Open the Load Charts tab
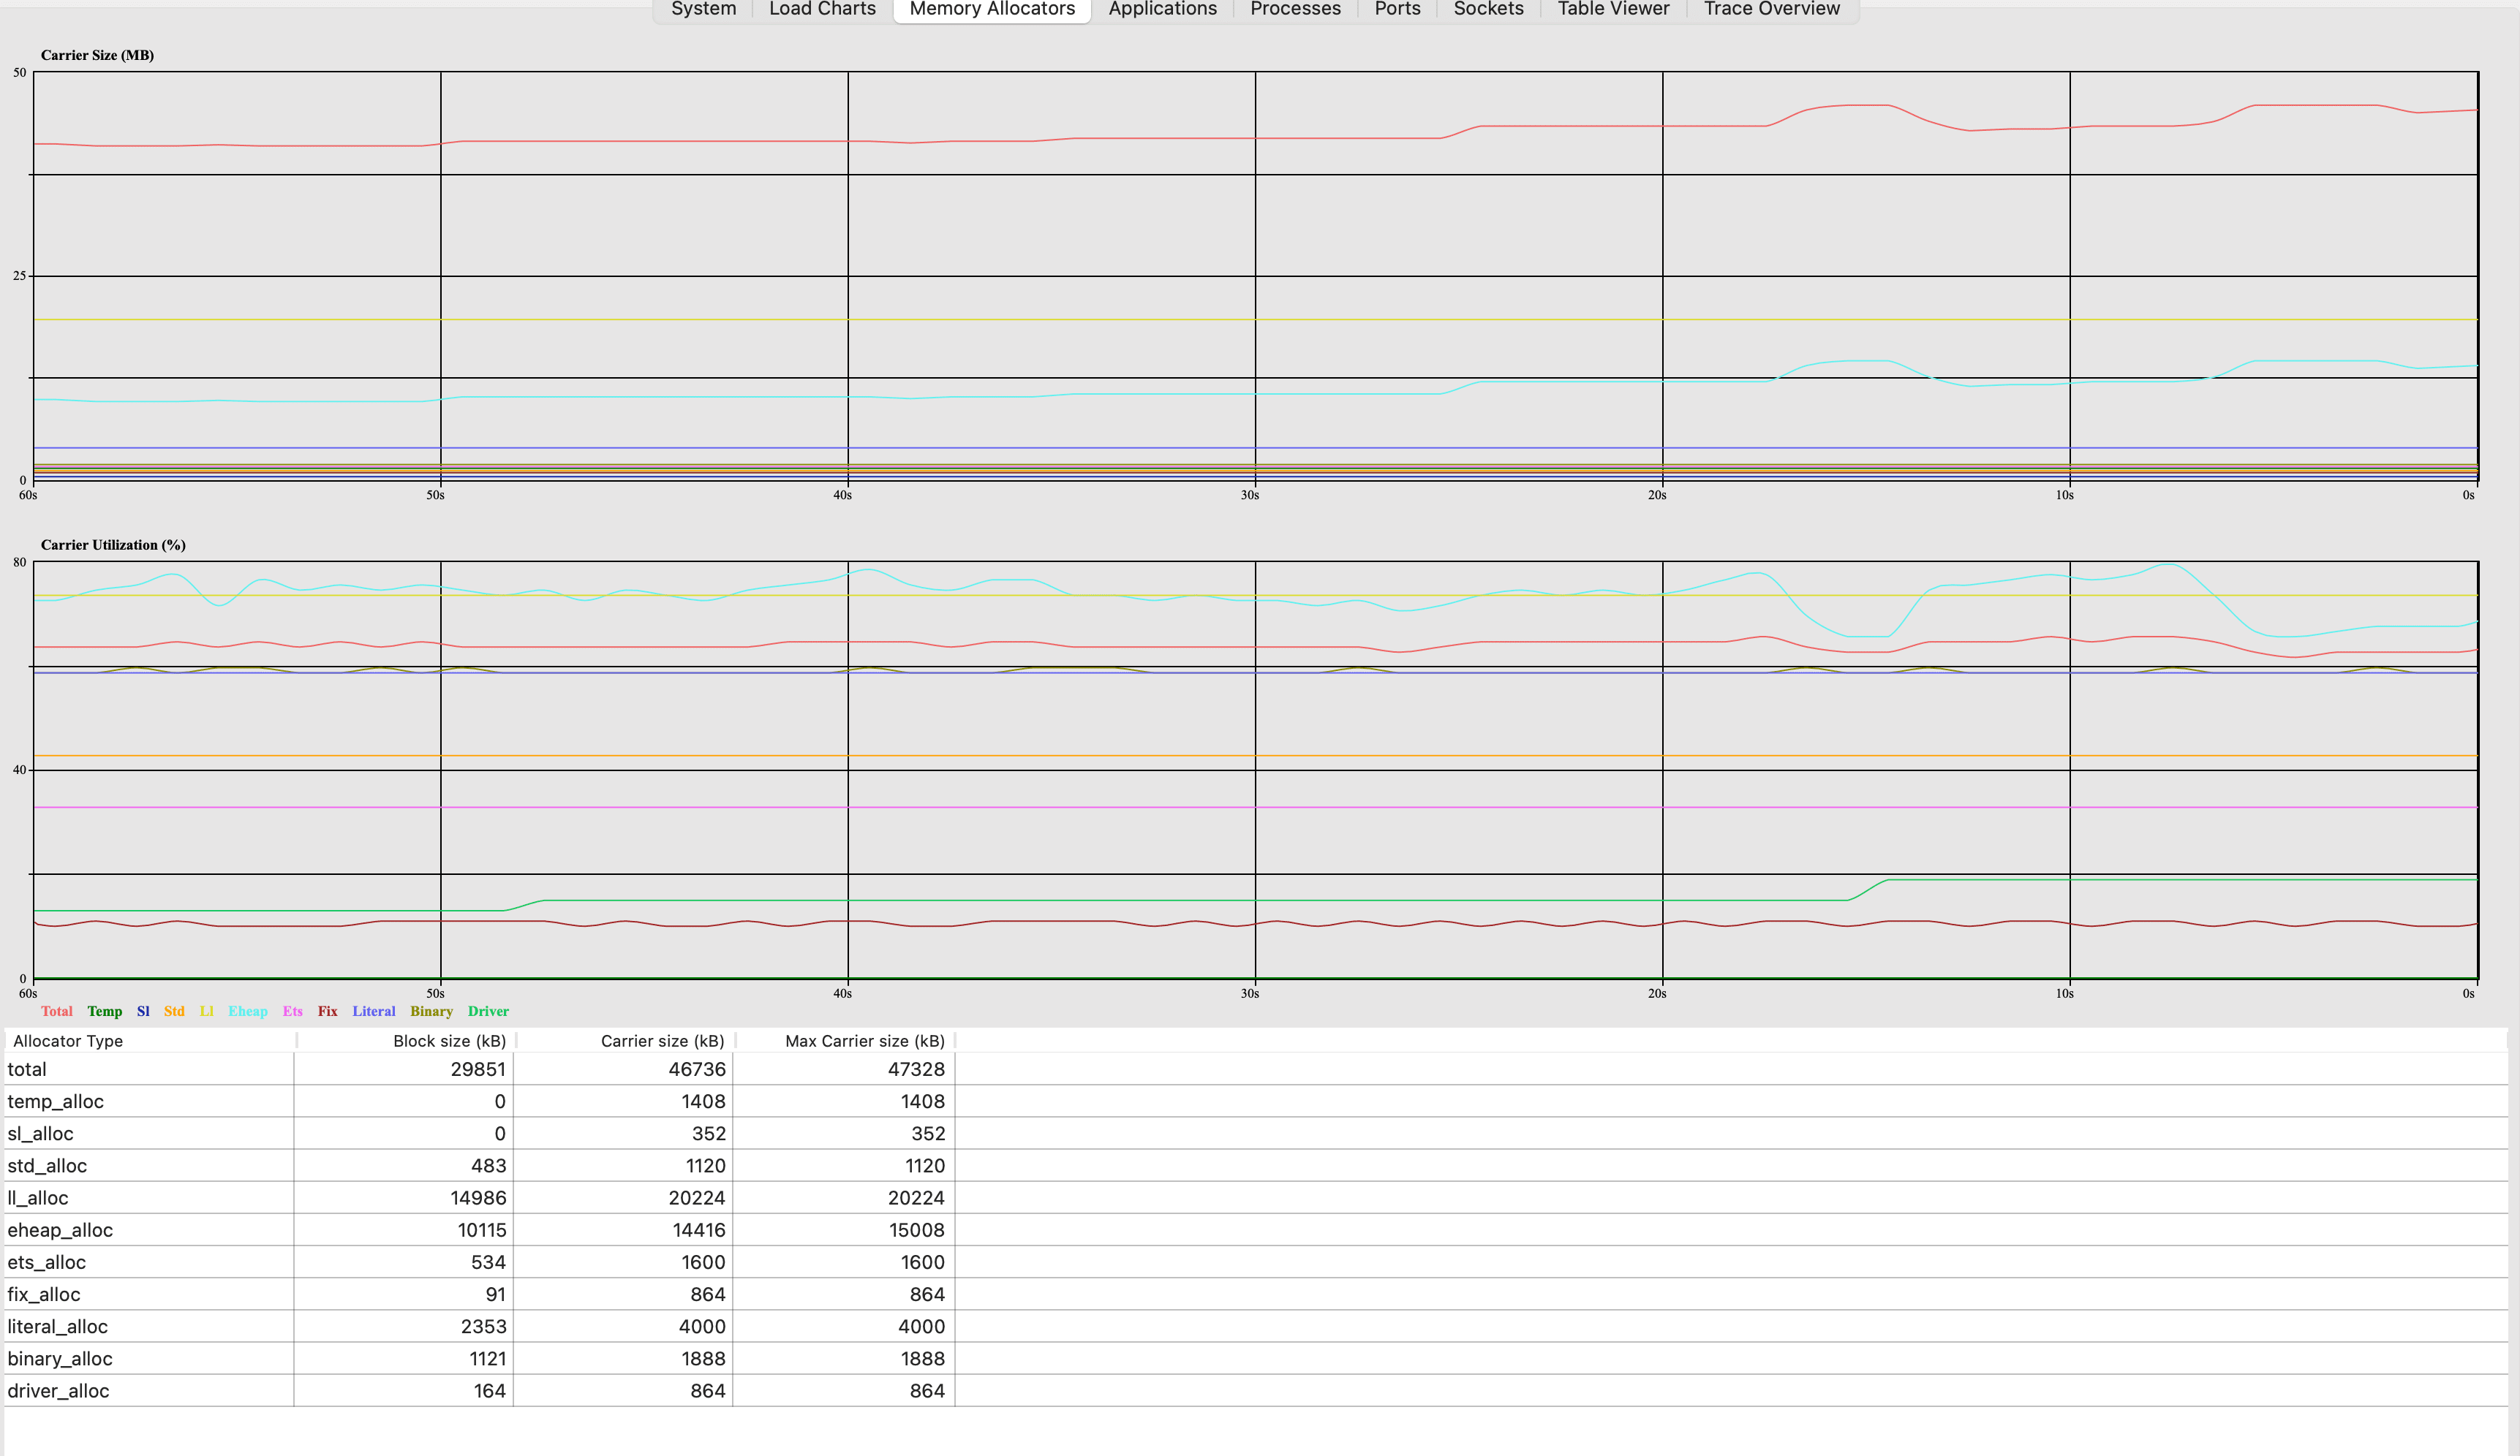The image size is (2520, 1456). point(822,9)
